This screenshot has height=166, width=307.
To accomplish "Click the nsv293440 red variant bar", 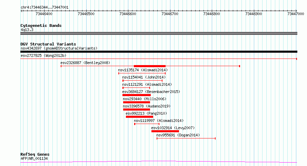I will 137,102.
